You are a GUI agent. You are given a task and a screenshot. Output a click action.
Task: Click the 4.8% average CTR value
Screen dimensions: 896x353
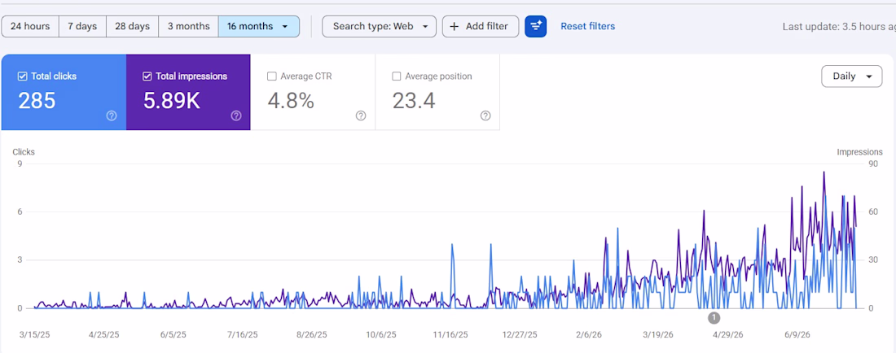point(291,101)
